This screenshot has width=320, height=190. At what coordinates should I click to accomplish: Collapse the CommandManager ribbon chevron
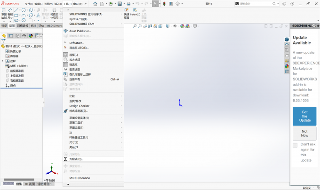pyautogui.click(x=318, y=21)
